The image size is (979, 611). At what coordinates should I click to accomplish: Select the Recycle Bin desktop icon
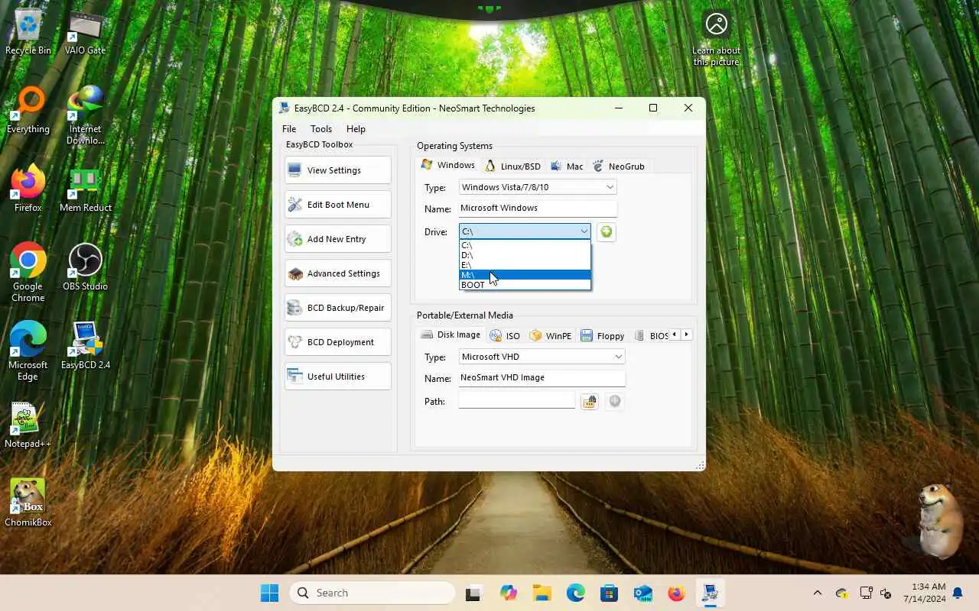[28, 33]
